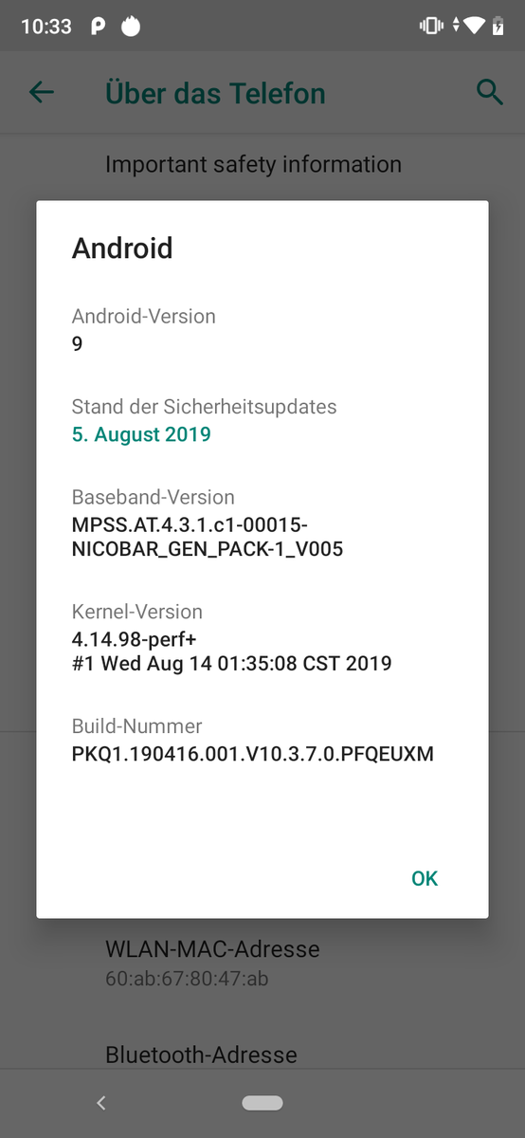Viewport: 525px width, 1138px height.
Task: Open Important safety information item
Action: tap(253, 164)
